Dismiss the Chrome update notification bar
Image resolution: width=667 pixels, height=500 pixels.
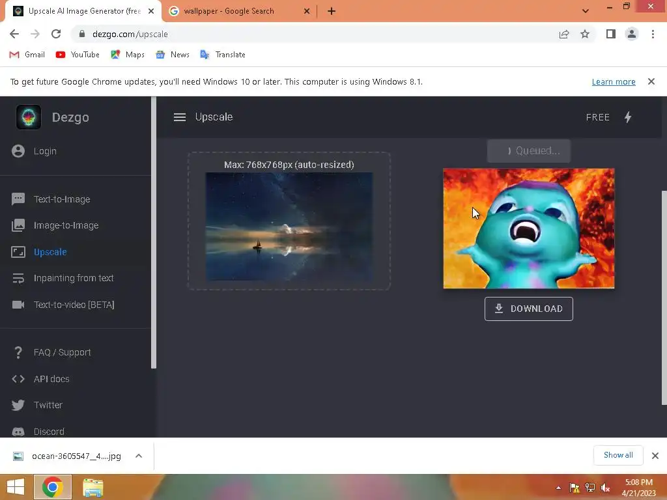pos(651,81)
